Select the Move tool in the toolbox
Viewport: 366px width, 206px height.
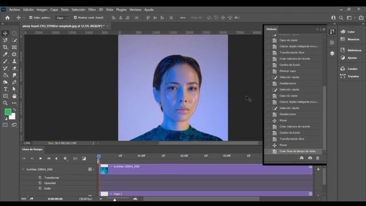tap(5, 33)
